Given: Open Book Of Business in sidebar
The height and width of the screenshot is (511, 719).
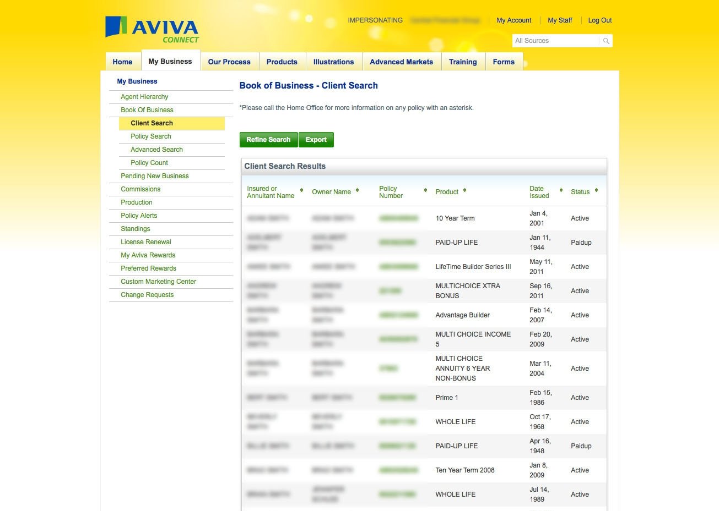Looking at the screenshot, I should (147, 110).
